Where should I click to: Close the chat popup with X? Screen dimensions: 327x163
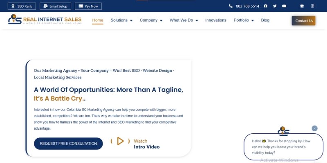click(x=314, y=128)
